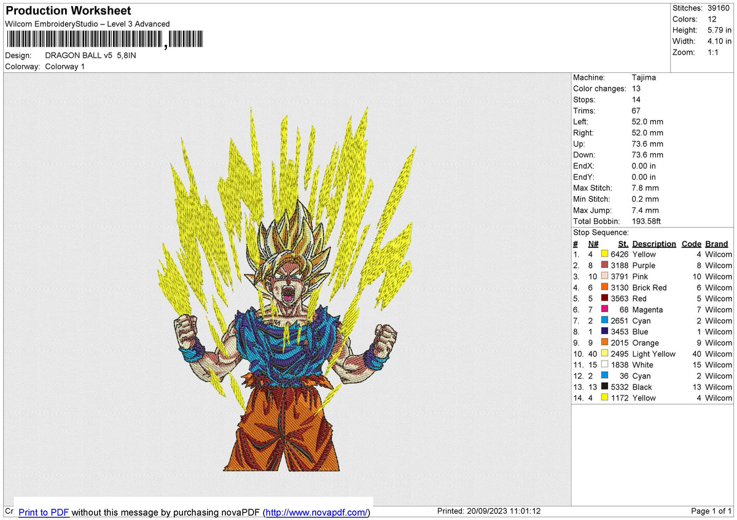
Task: Click the Stops value 14
Action: pyautogui.click(x=636, y=100)
